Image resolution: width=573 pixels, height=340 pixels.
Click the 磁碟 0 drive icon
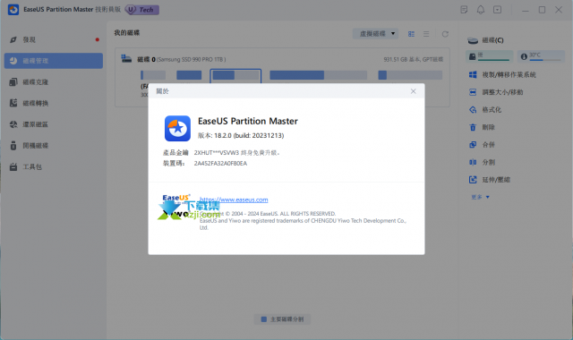(x=126, y=59)
